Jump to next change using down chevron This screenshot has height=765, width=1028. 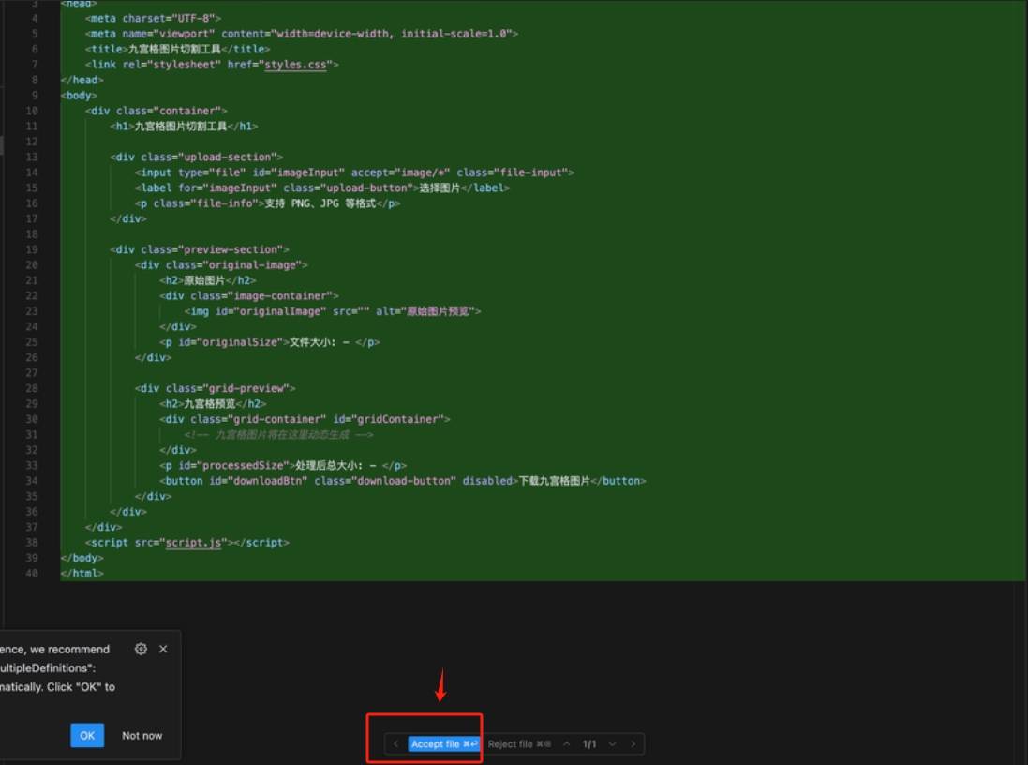(612, 744)
